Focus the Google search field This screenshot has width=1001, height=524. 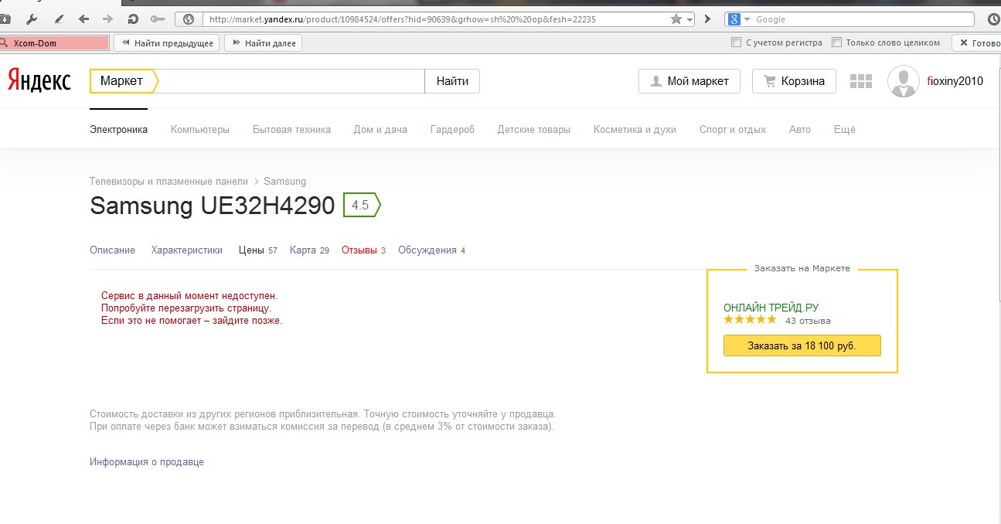click(x=862, y=19)
